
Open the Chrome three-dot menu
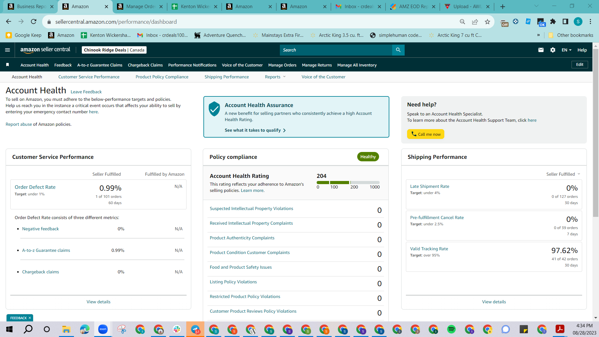pyautogui.click(x=590, y=22)
